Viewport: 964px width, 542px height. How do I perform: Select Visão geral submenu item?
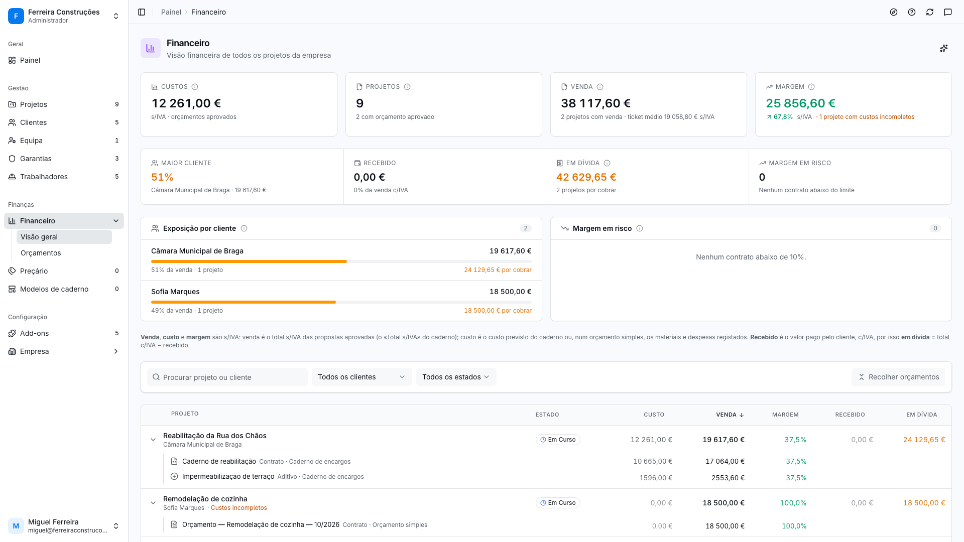[64, 237]
